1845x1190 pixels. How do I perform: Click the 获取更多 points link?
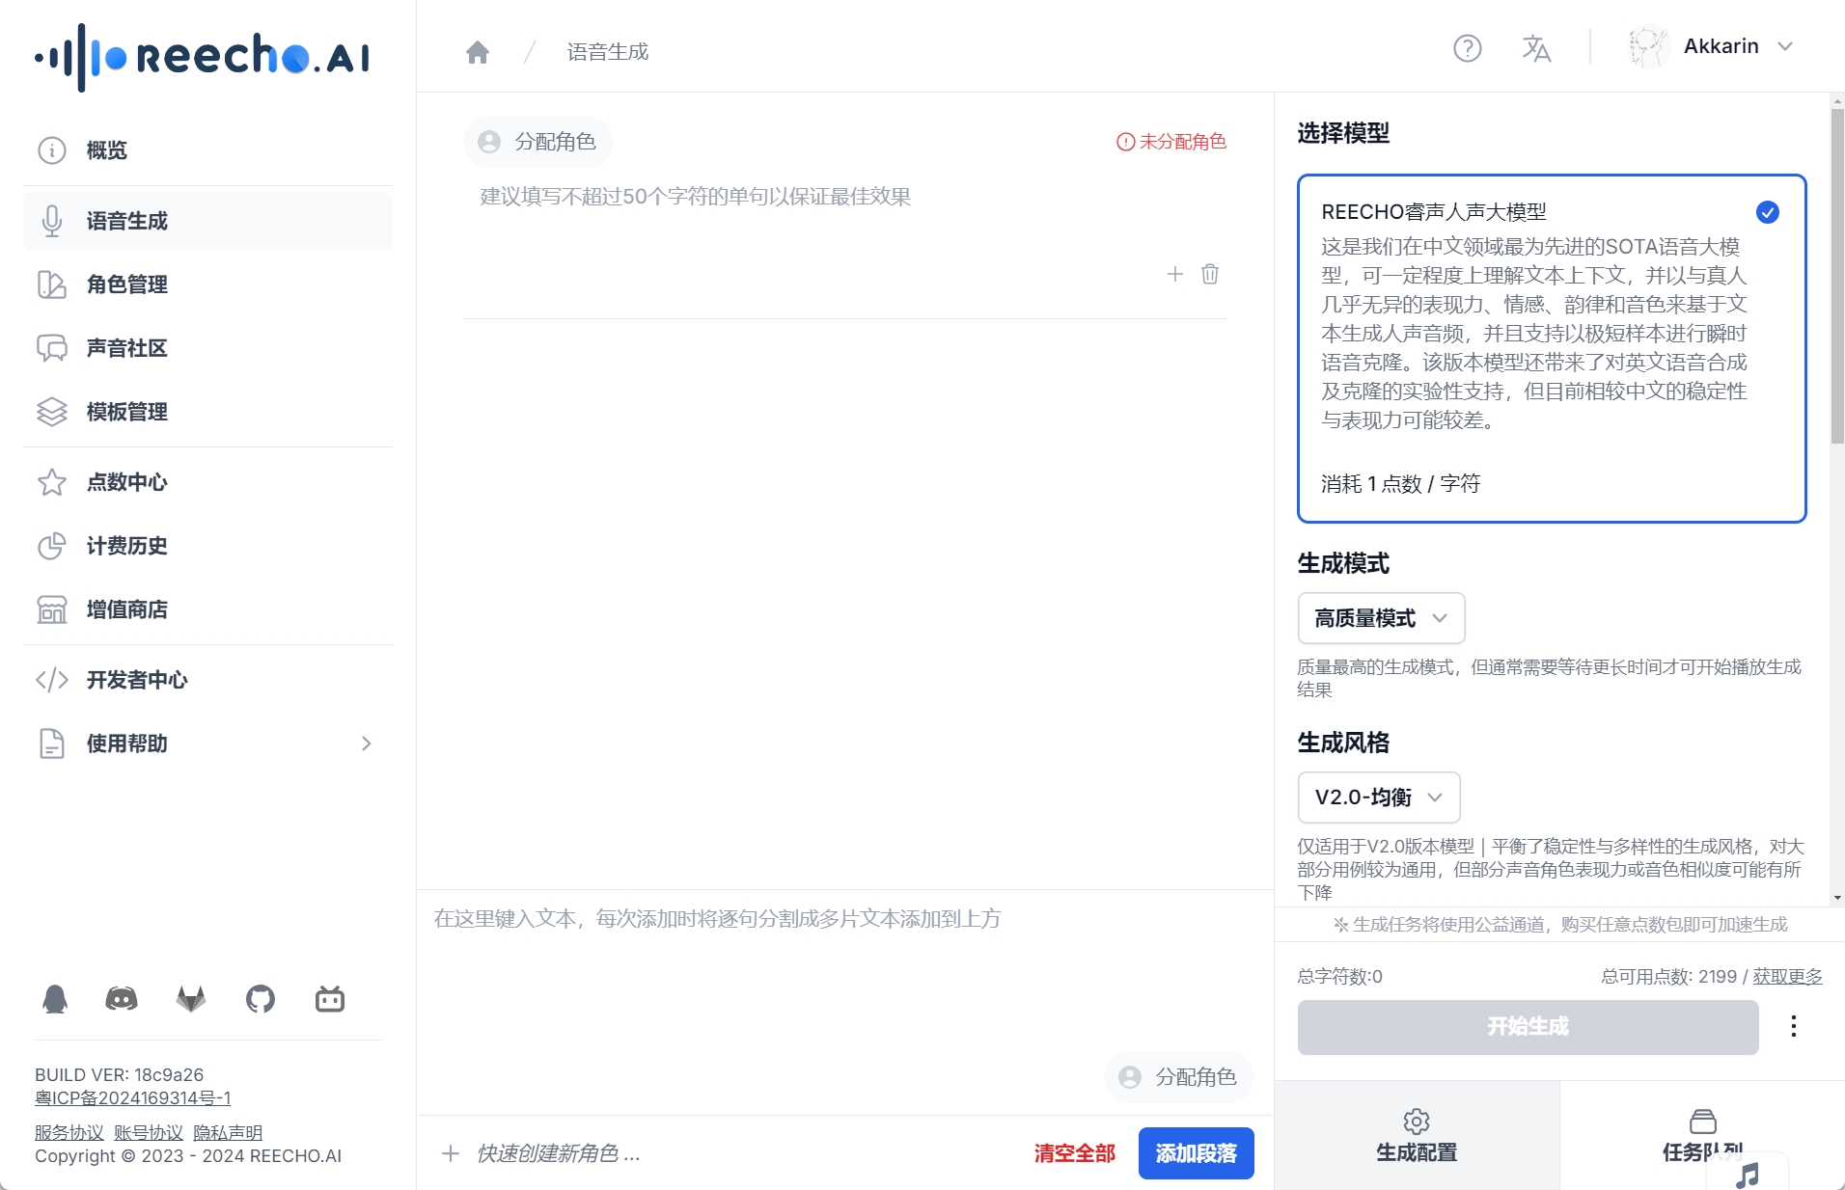(x=1787, y=976)
